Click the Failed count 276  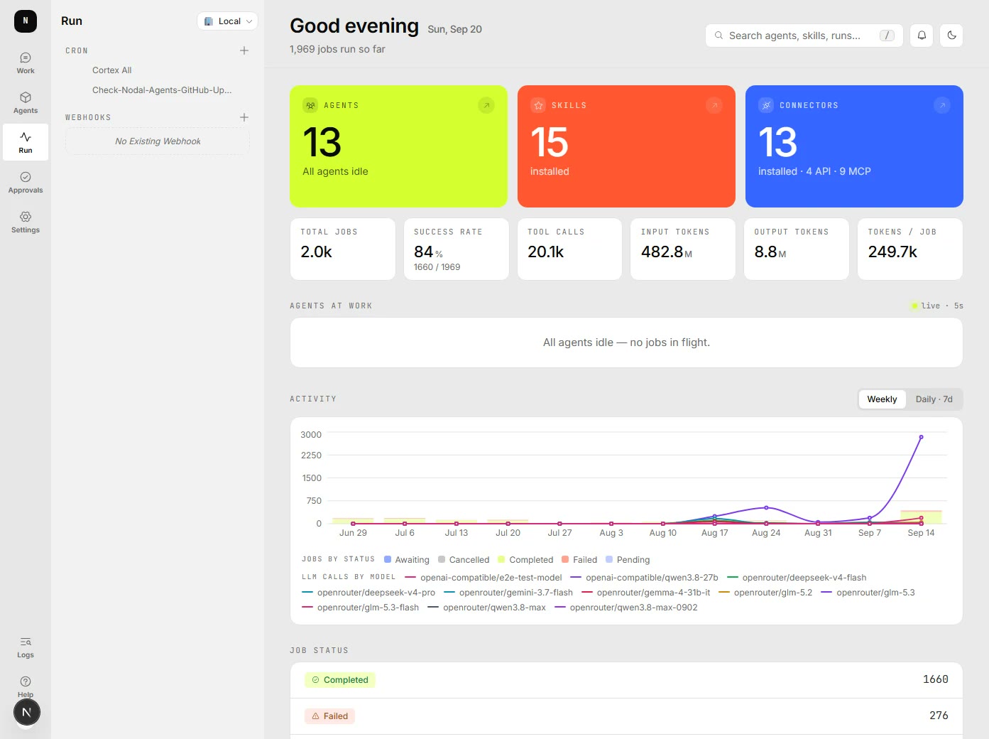[x=939, y=716]
